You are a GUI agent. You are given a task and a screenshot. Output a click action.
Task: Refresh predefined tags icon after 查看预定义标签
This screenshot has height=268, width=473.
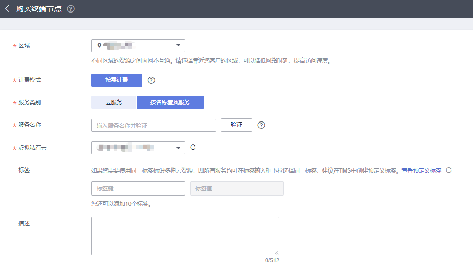click(x=448, y=170)
